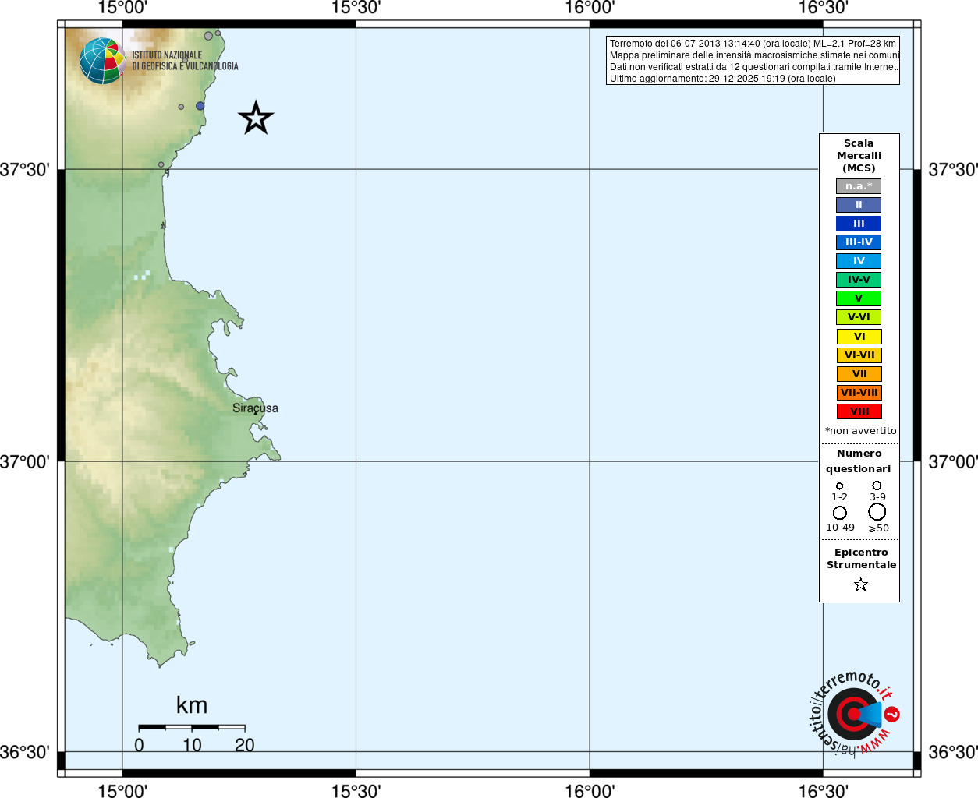Click the 10-49 questionnaires circle symbol

click(840, 513)
